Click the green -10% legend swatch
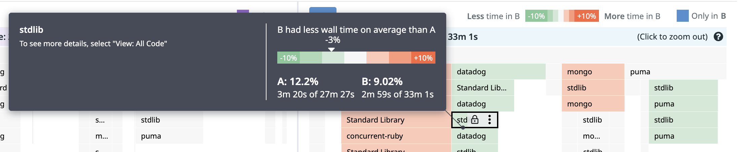This screenshot has height=152, width=745. (x=536, y=16)
